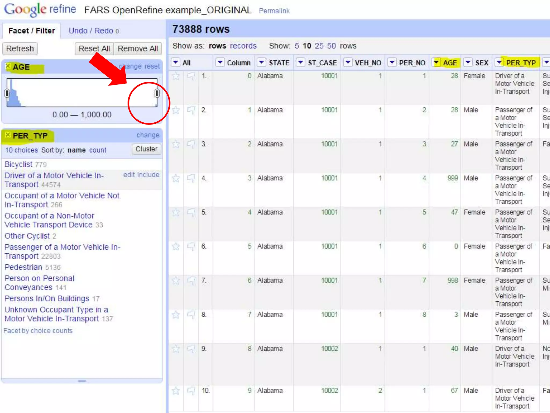Switch the view to show as records
This screenshot has width=550, height=413.
243,46
